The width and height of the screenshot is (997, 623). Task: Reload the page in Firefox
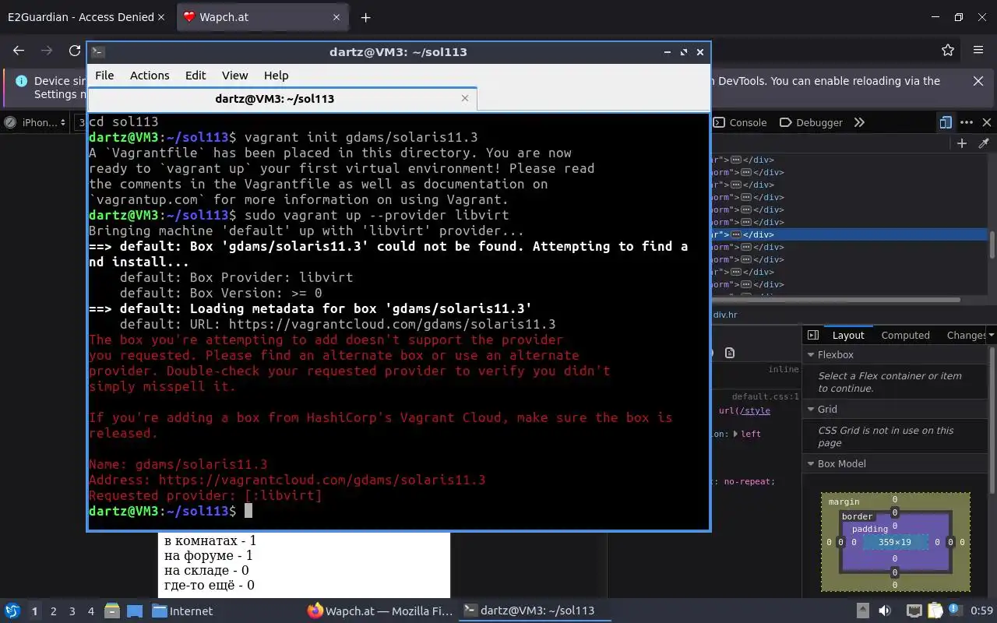tap(75, 50)
